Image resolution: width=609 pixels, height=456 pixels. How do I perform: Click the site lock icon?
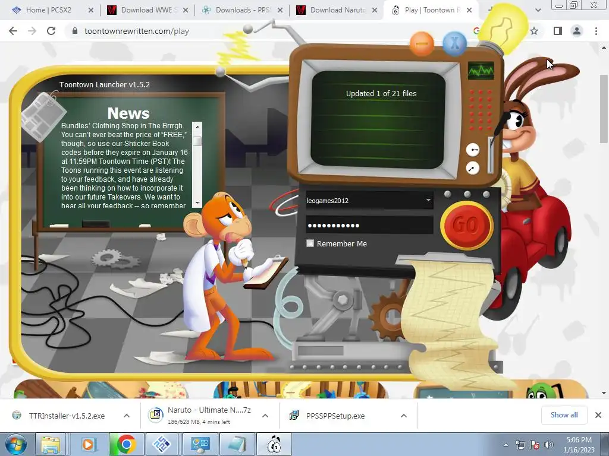click(x=75, y=31)
